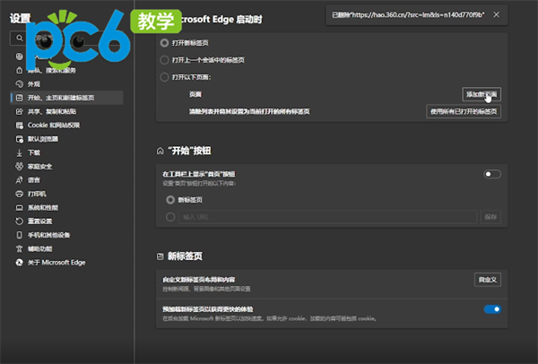Enable 在工具栏上显示首页按钮 toggle

coord(492,174)
